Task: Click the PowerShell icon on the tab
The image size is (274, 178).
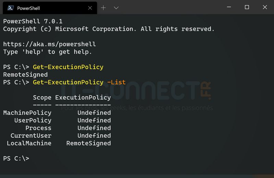Action: coord(11,8)
